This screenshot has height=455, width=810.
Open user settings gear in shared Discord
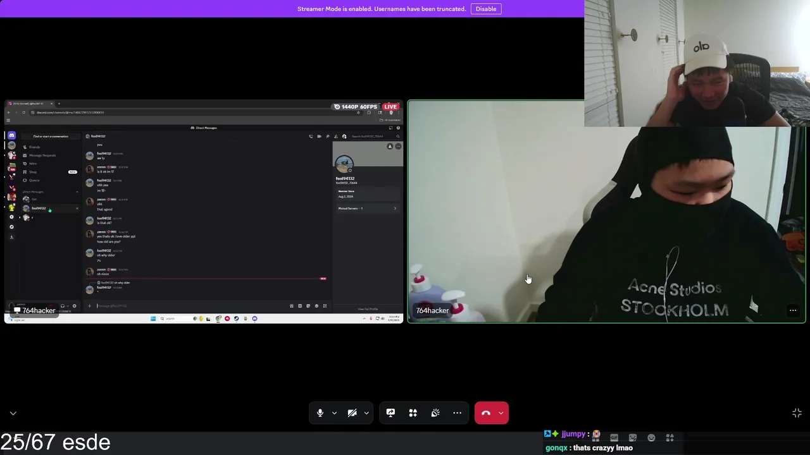pyautogui.click(x=74, y=306)
